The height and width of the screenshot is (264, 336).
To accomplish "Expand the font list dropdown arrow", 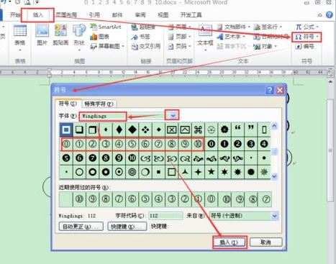I will pos(173,116).
